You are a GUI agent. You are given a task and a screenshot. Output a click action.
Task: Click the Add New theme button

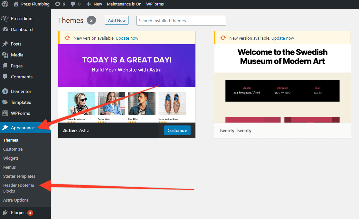[x=117, y=20]
